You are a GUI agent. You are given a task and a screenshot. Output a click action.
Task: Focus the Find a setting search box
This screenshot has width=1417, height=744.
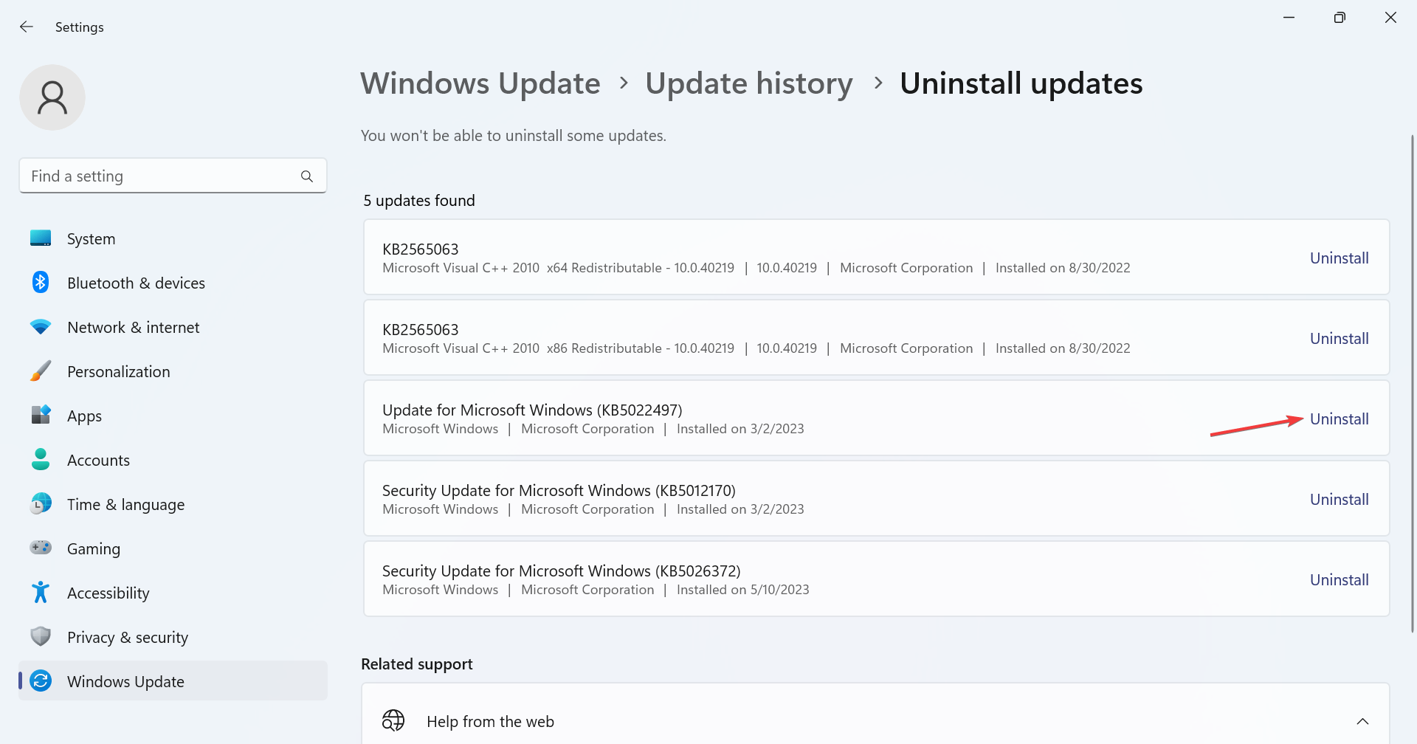pos(159,176)
